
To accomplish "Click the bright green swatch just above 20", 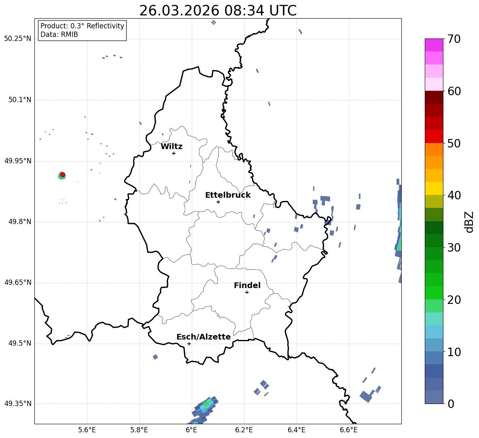I will tap(434, 293).
